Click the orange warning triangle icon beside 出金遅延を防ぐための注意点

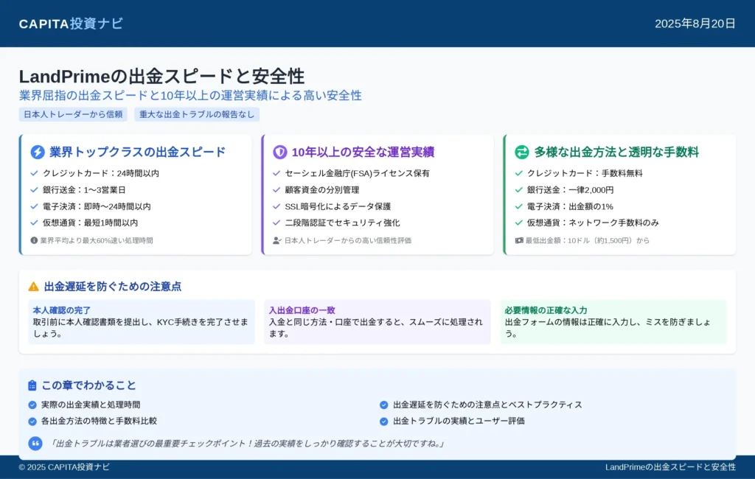click(33, 287)
